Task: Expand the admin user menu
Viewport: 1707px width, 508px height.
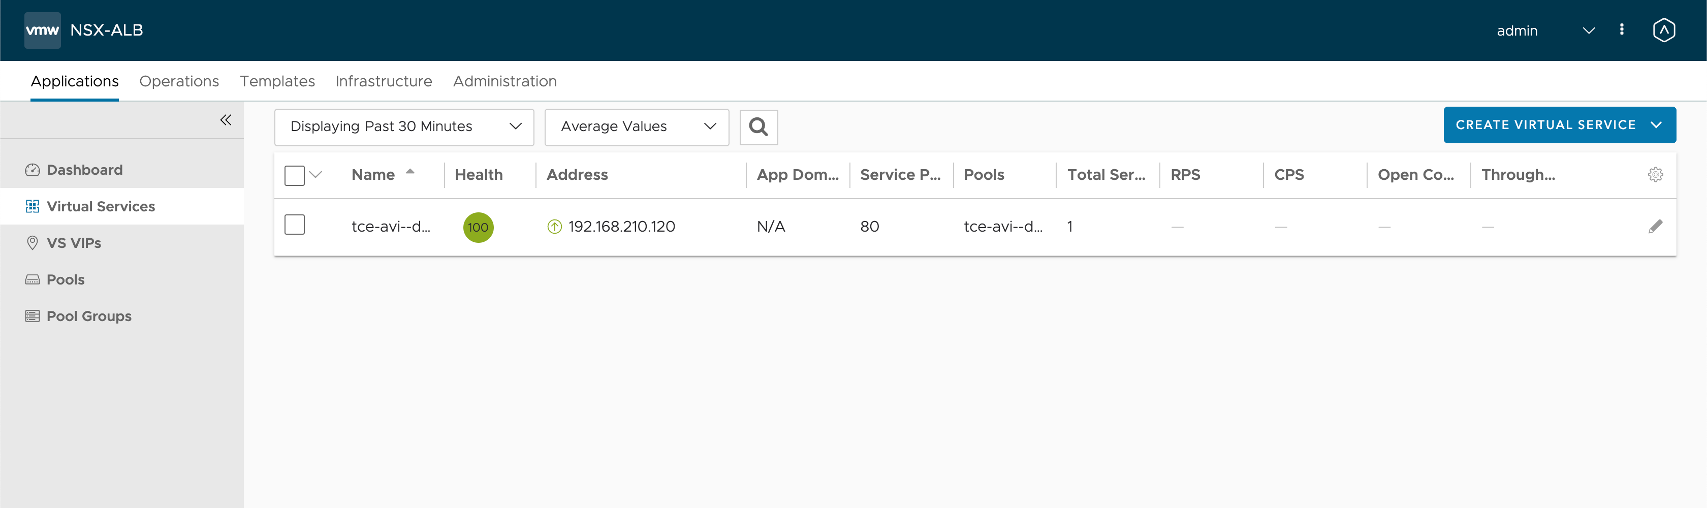Action: point(1589,30)
